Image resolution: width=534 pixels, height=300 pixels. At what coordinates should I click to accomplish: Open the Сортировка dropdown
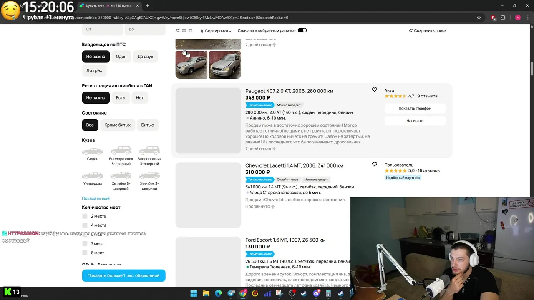[x=215, y=31]
